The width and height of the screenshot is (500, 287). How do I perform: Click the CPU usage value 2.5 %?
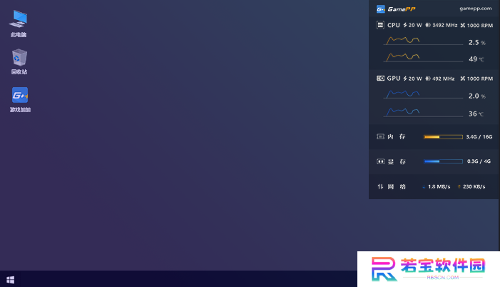click(x=477, y=42)
